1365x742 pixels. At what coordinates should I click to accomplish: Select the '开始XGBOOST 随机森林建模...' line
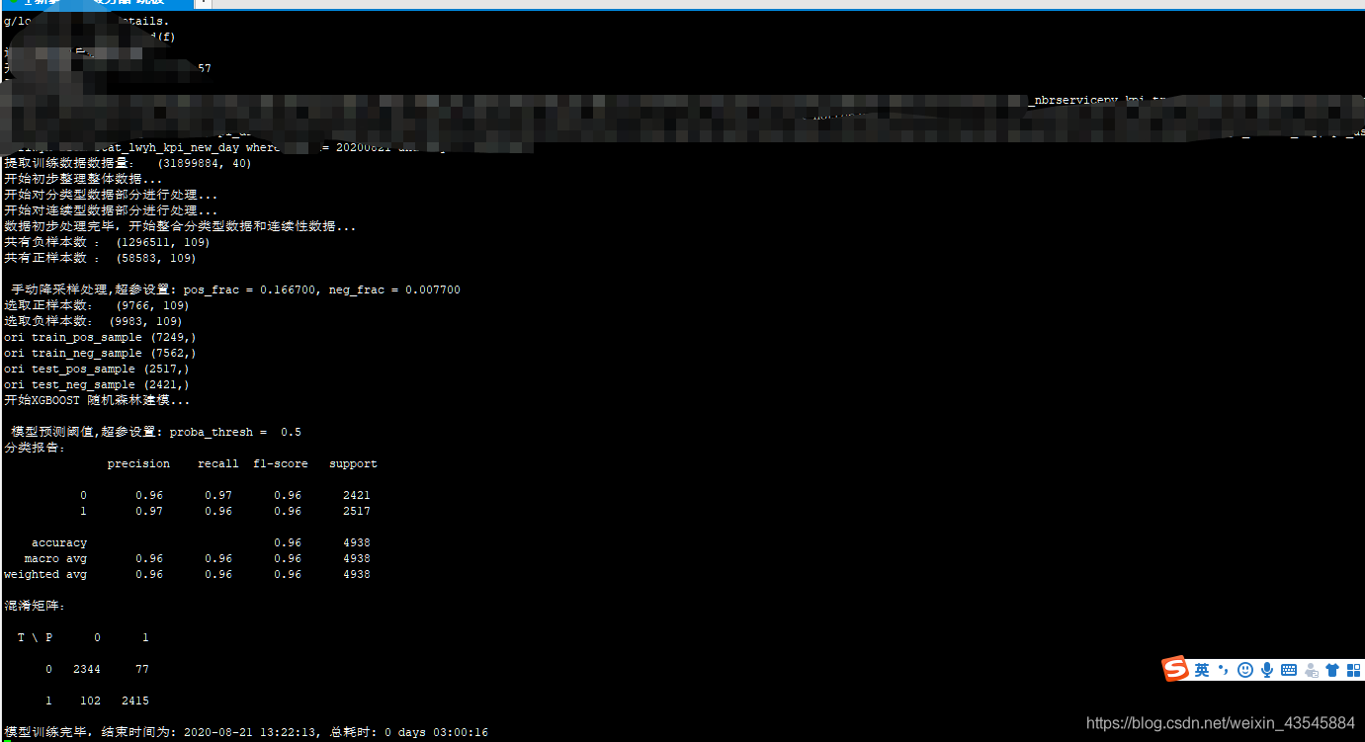coord(97,400)
